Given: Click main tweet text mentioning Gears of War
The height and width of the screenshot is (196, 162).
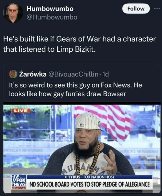Looking at the screenshot, I should 79,44.
